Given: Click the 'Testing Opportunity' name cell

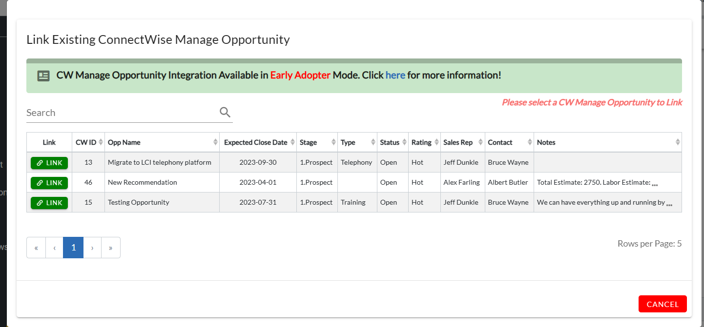Looking at the screenshot, I should pyautogui.click(x=162, y=202).
